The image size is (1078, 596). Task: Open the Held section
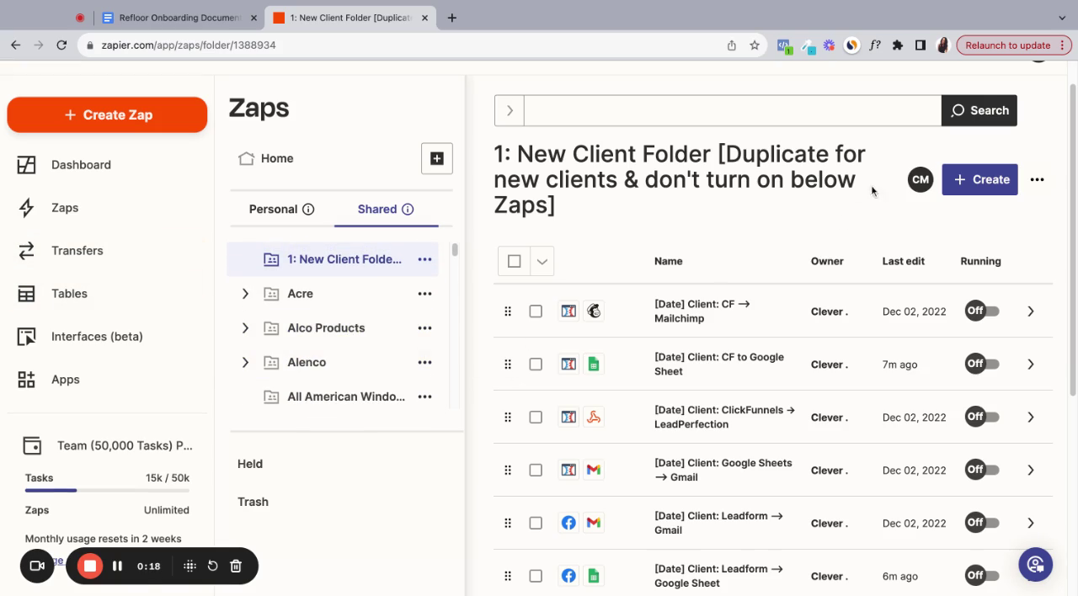(x=250, y=464)
